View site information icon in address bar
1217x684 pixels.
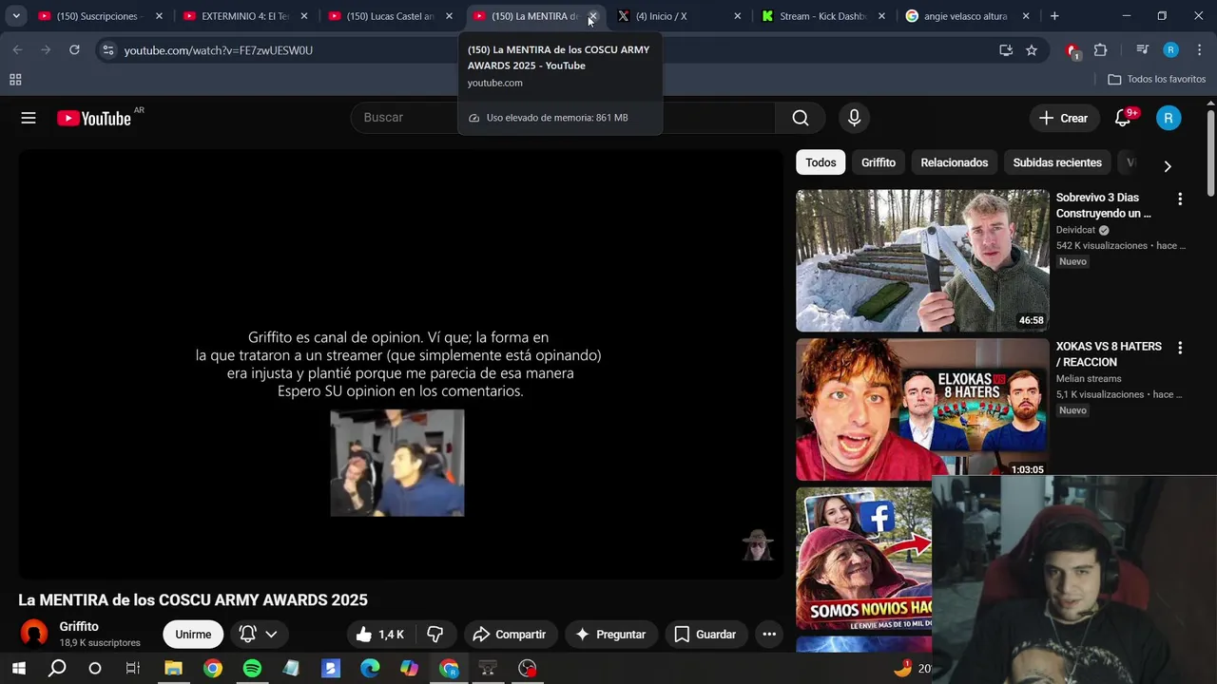(108, 50)
